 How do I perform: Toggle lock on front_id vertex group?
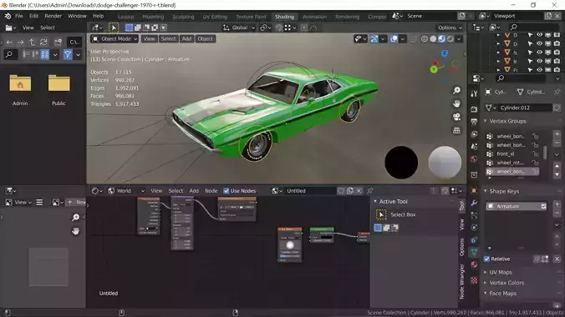(x=536, y=154)
